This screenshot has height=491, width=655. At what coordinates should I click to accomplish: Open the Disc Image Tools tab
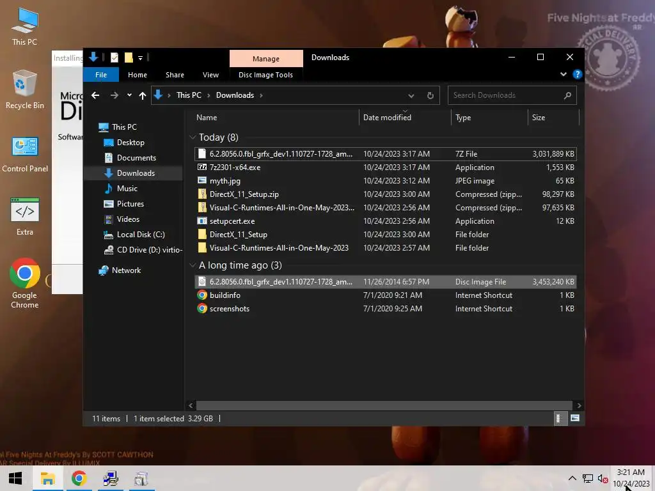click(x=265, y=75)
